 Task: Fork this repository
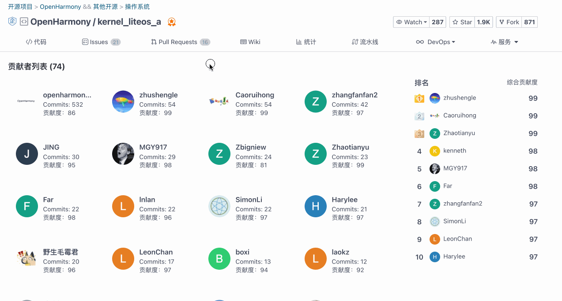tap(509, 22)
